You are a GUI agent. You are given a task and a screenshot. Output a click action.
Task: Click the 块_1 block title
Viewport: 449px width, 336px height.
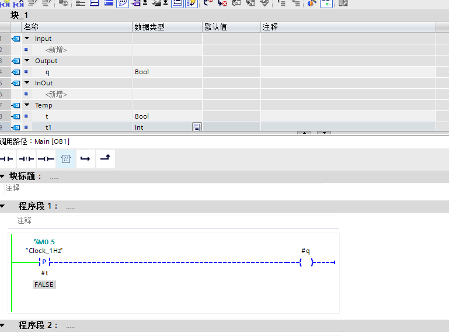(x=19, y=15)
